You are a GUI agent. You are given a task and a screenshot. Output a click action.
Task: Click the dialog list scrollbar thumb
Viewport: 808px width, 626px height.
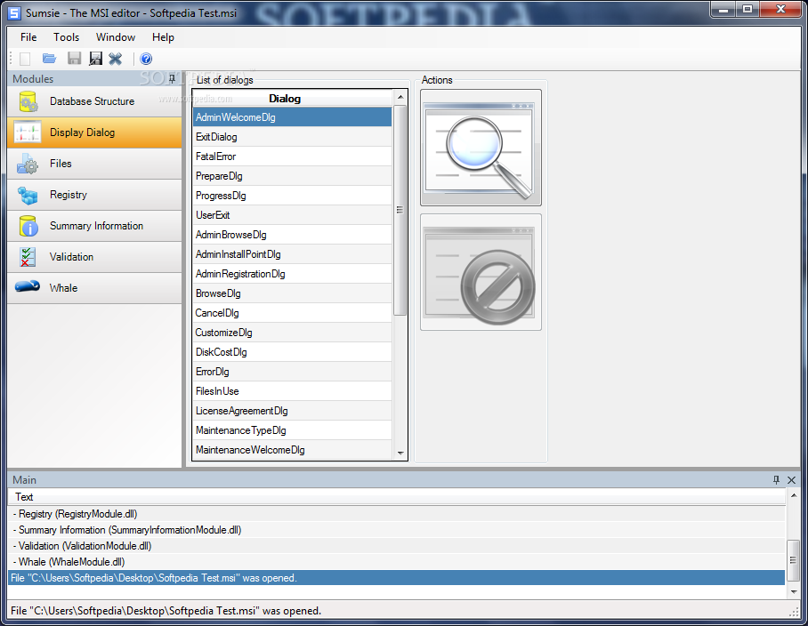400,210
